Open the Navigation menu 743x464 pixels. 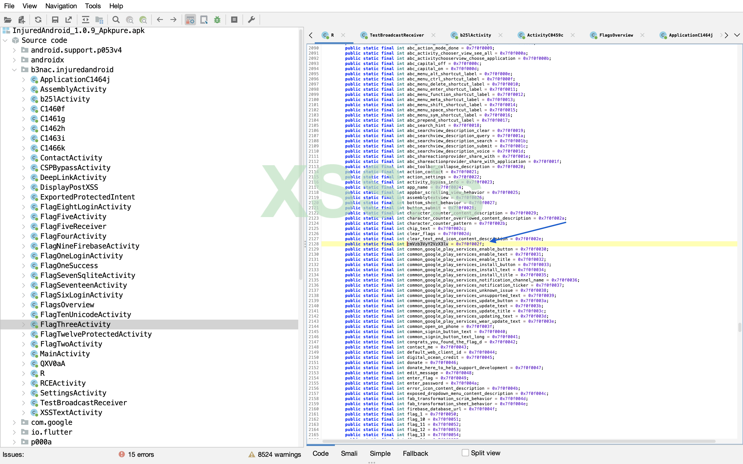tap(61, 6)
